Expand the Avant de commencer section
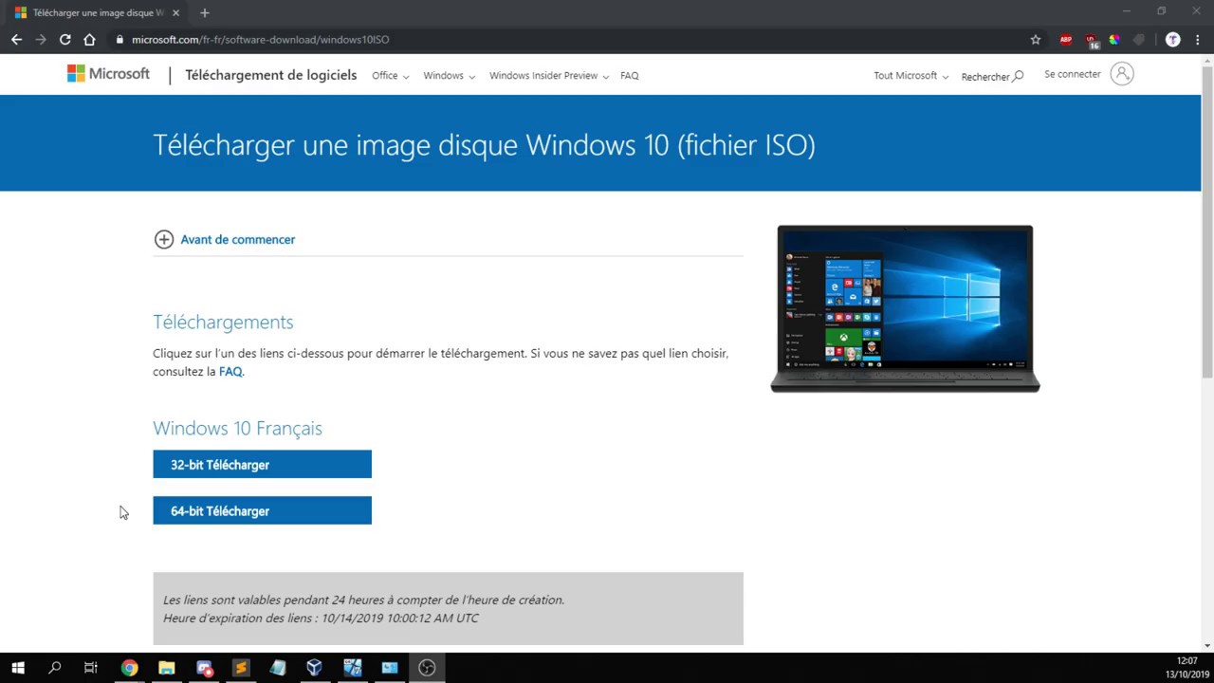This screenshot has height=683, width=1214. (x=225, y=240)
